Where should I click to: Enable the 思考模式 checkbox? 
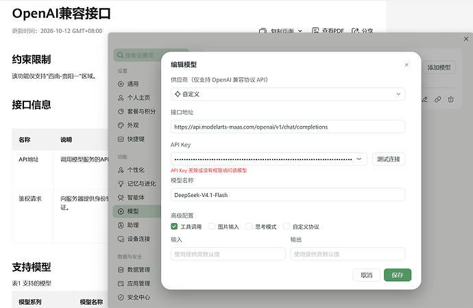click(249, 227)
